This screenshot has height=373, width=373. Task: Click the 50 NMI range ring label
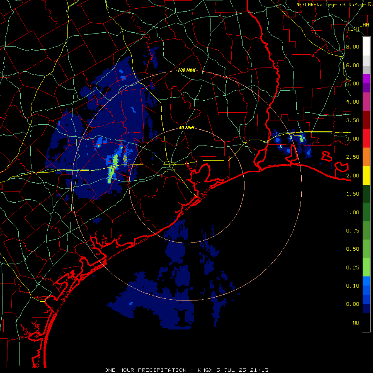[187, 128]
